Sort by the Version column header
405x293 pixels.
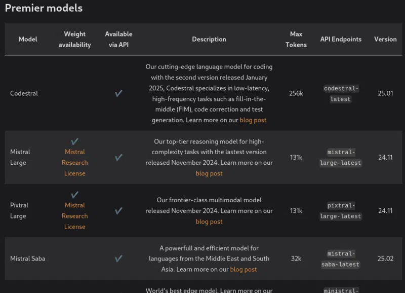coord(385,39)
